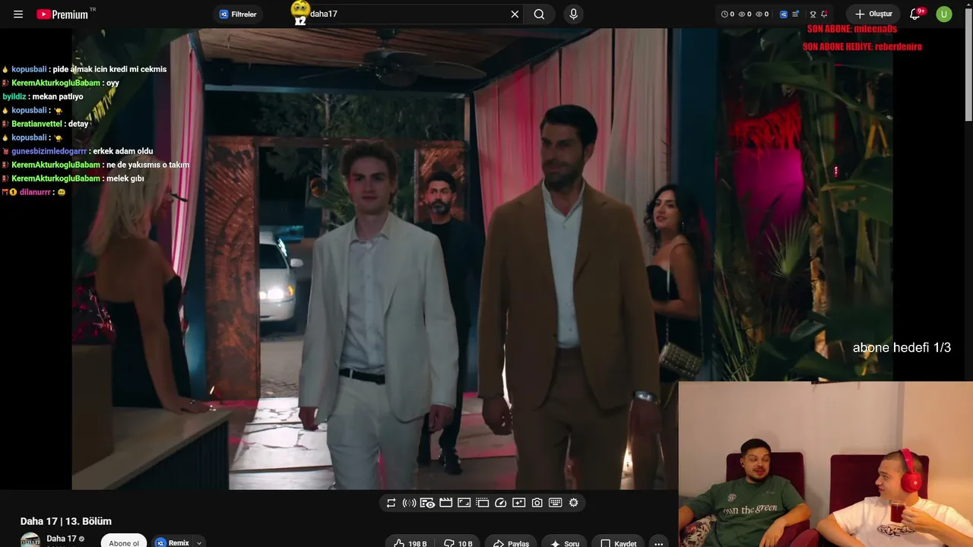The width and height of the screenshot is (973, 547).
Task: Open the trophy icon in top bar
Action: 813,14
